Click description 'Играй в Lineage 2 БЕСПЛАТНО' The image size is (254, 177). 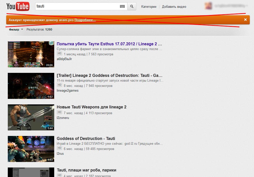click(x=110, y=143)
